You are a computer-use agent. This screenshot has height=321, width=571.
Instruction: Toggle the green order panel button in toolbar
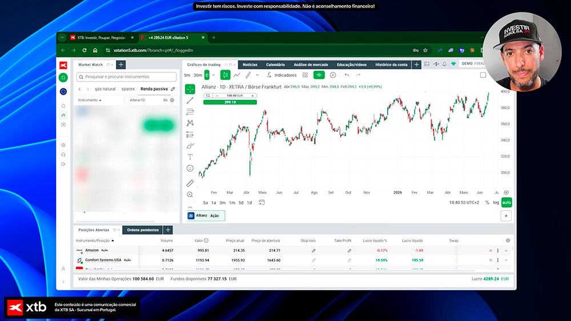coord(319,75)
